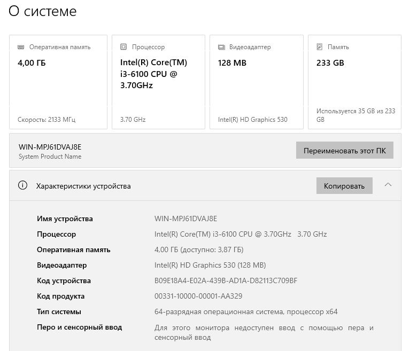Click the Характеристики устройства section title

83,186
